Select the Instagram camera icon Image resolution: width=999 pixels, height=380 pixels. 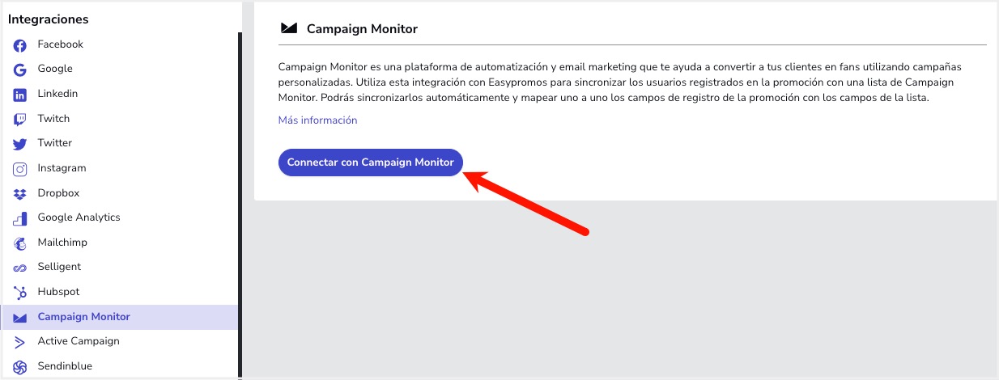20,169
